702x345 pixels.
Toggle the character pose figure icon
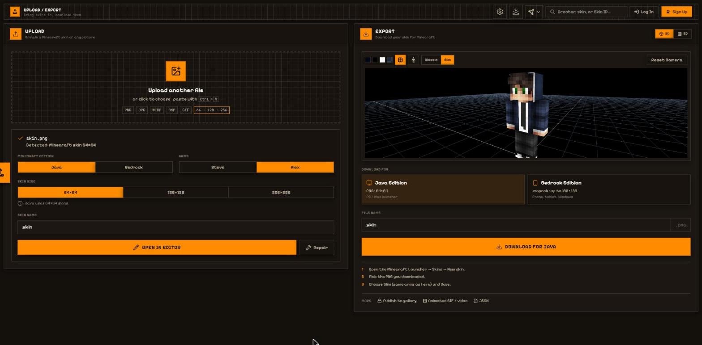coord(413,60)
